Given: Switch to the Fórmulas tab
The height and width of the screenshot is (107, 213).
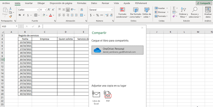Looking at the screenshot, I should tap(82, 3).
